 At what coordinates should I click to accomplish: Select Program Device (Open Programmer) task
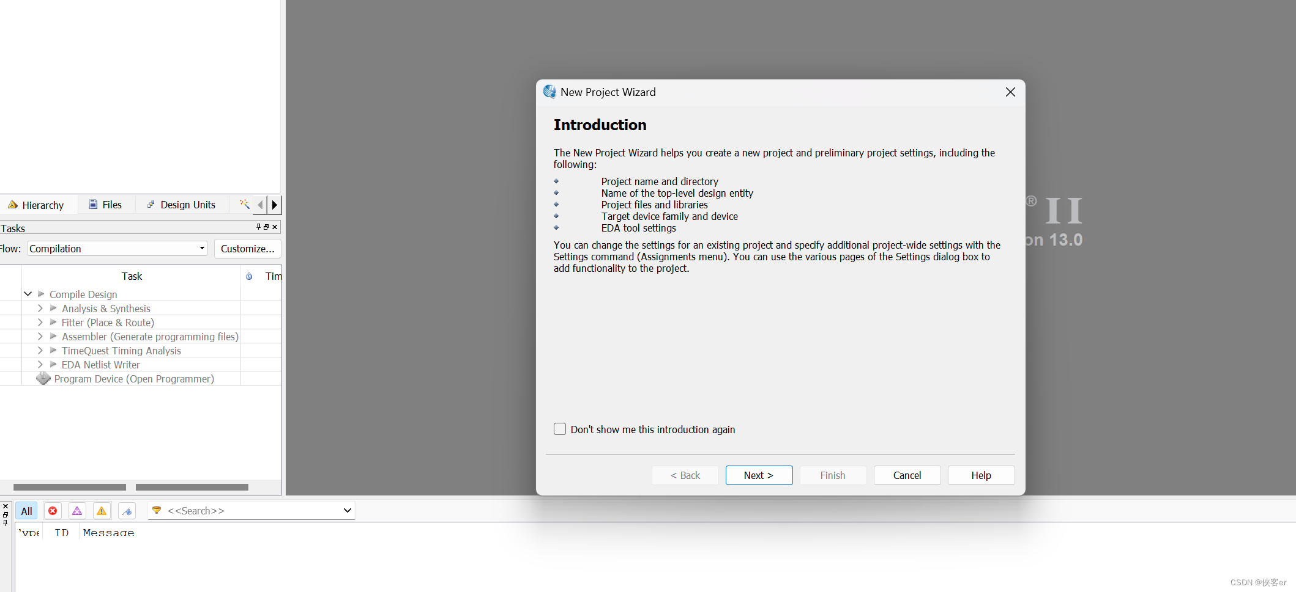click(134, 379)
